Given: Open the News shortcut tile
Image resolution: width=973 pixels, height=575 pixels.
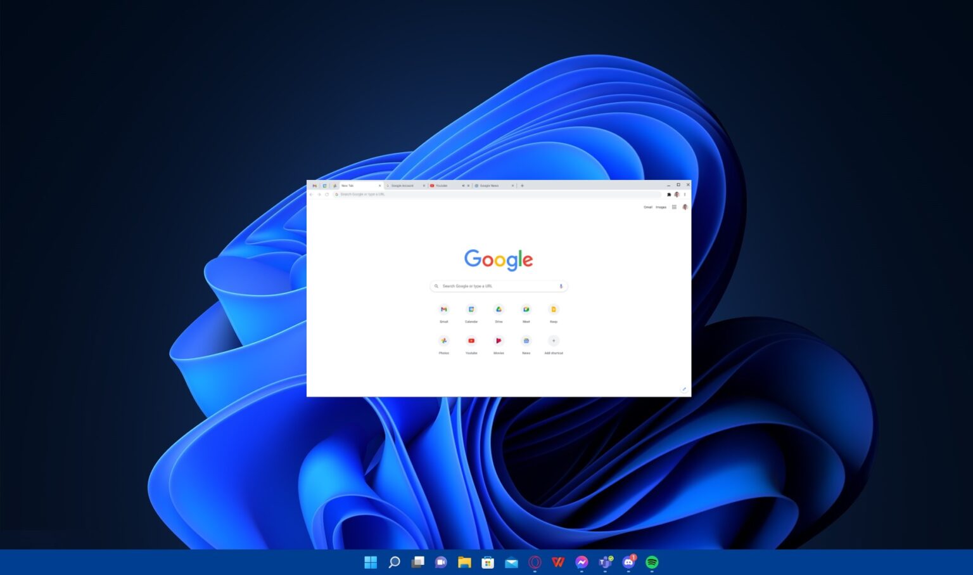Looking at the screenshot, I should pyautogui.click(x=526, y=341).
